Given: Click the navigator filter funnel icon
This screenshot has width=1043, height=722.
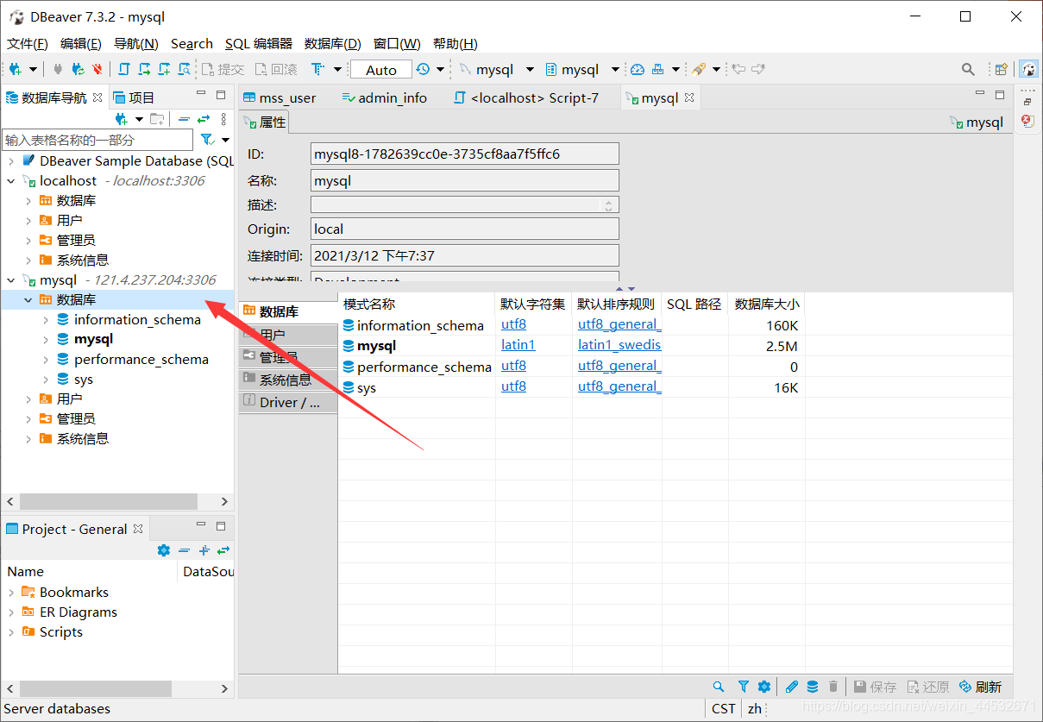Looking at the screenshot, I should tap(207, 139).
